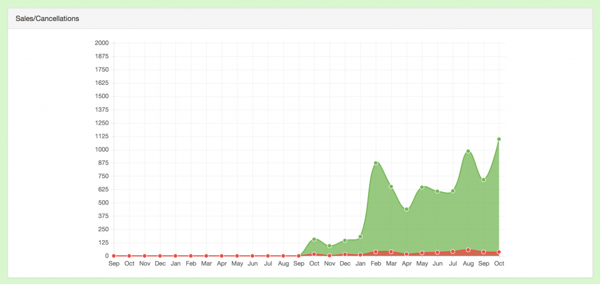The width and height of the screenshot is (600, 284).
Task: Select red cancellations point under the final Oct sales peak
Action: (499, 252)
